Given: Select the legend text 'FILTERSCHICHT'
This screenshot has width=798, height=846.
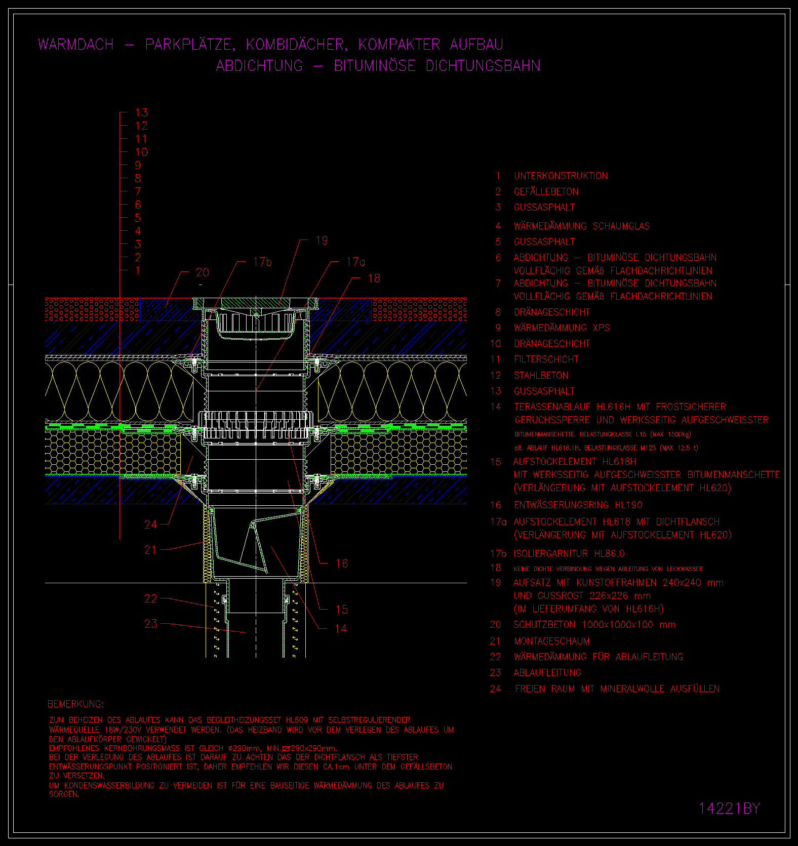Looking at the screenshot, I should pos(546,359).
